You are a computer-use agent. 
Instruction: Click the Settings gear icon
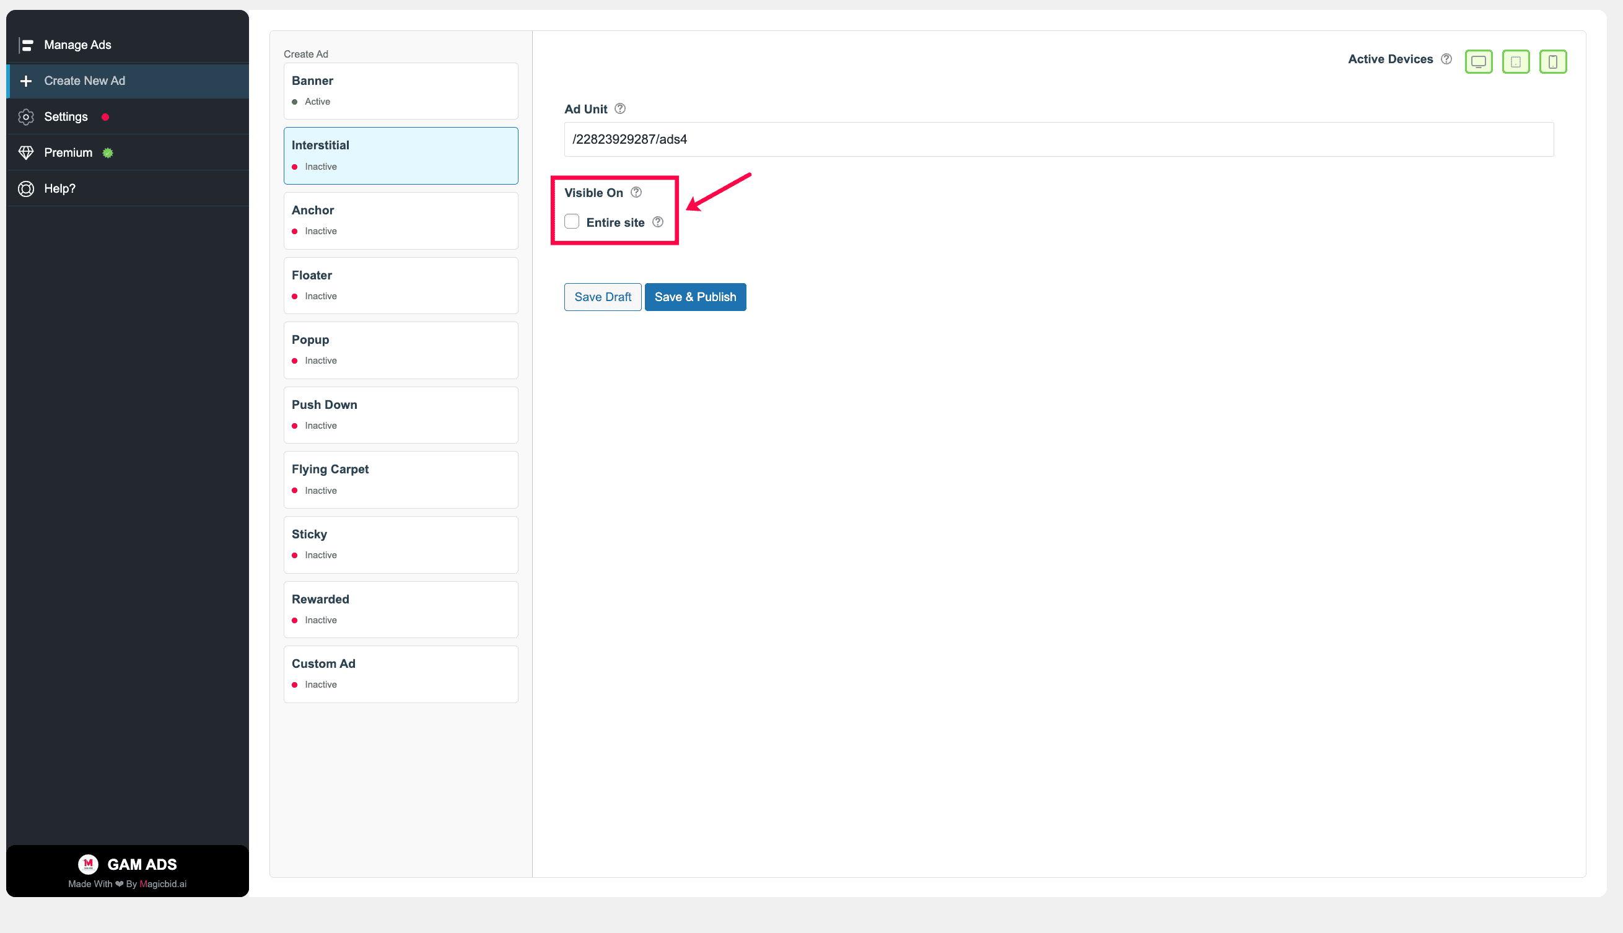[x=26, y=116]
